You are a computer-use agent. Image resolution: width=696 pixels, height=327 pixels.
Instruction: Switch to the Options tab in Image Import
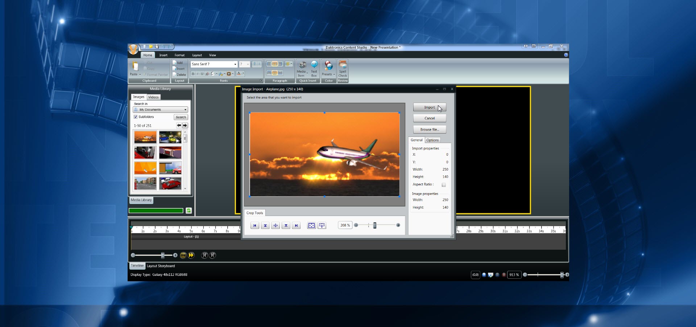(x=432, y=140)
